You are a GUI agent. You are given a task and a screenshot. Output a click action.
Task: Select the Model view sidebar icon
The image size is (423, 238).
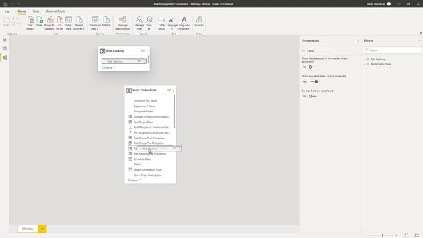pyautogui.click(x=5, y=58)
